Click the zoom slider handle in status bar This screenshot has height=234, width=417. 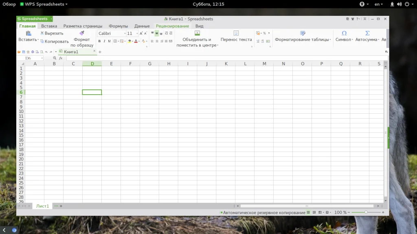tap(366, 212)
